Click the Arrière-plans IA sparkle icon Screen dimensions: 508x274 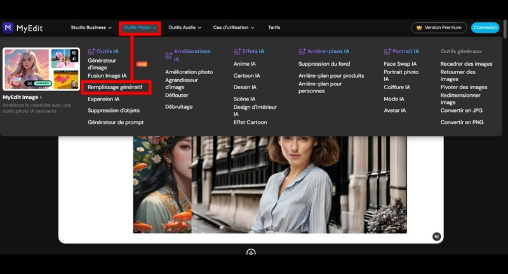[302, 51]
